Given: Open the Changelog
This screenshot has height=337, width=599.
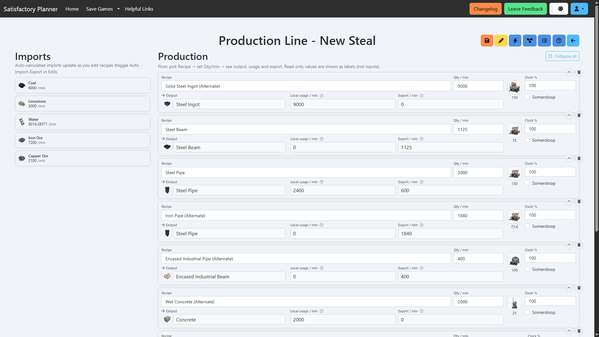Looking at the screenshot, I should coord(485,9).
